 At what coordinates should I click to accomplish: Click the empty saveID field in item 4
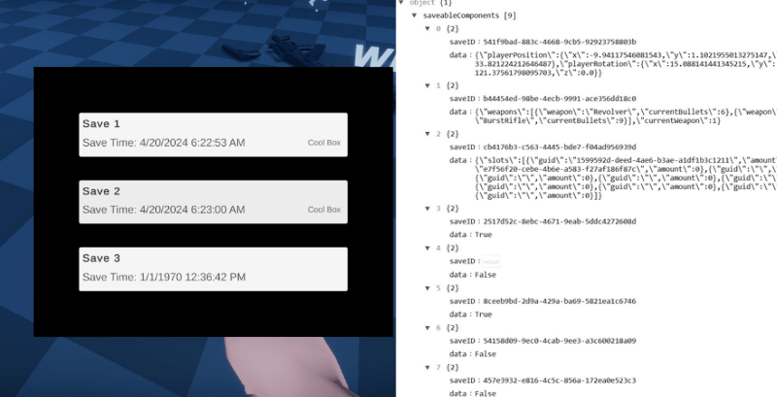tap(490, 261)
